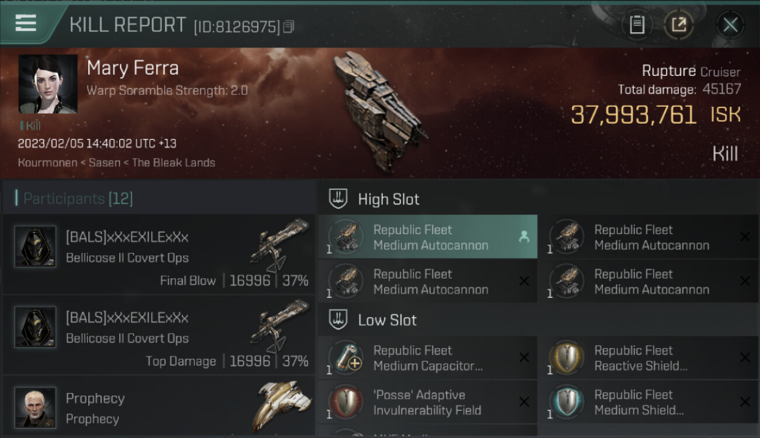Click the share export icon
760x438 pixels.
(x=679, y=25)
